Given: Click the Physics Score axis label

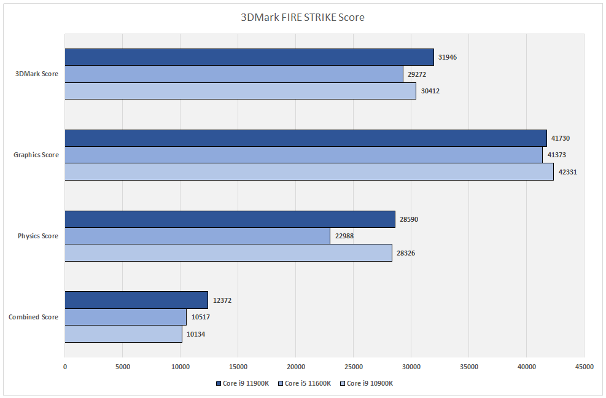Looking at the screenshot, I should tap(38, 236).
